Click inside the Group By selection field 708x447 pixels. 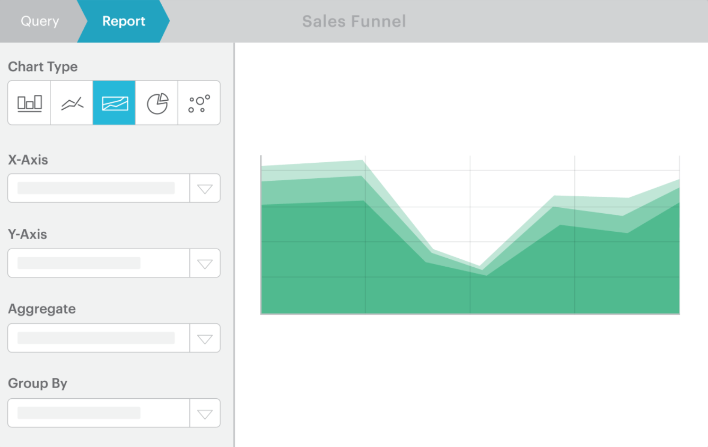98,413
